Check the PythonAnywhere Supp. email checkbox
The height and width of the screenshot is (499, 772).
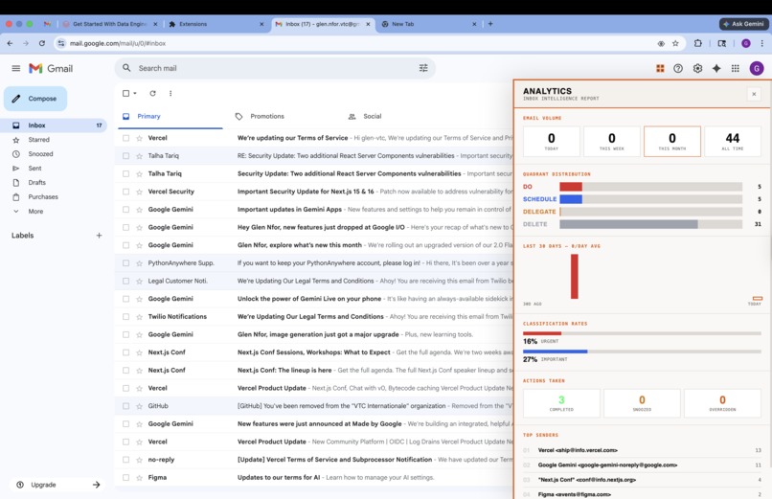click(126, 263)
